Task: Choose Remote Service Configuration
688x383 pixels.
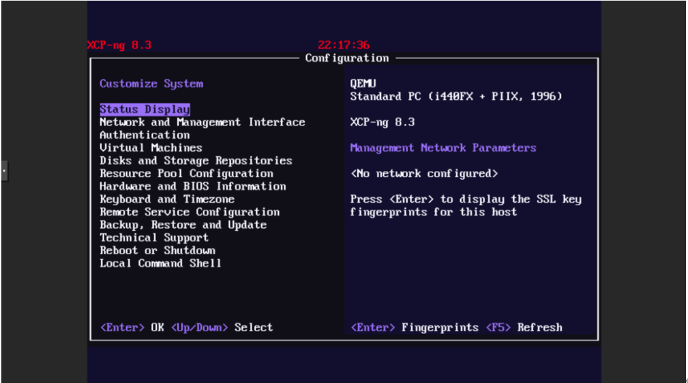Action: pos(189,212)
